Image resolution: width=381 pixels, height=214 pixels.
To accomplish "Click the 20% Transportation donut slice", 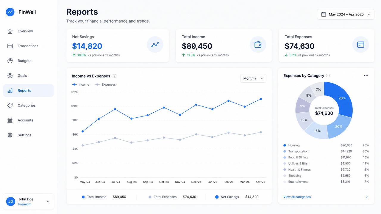I will [x=339, y=126].
